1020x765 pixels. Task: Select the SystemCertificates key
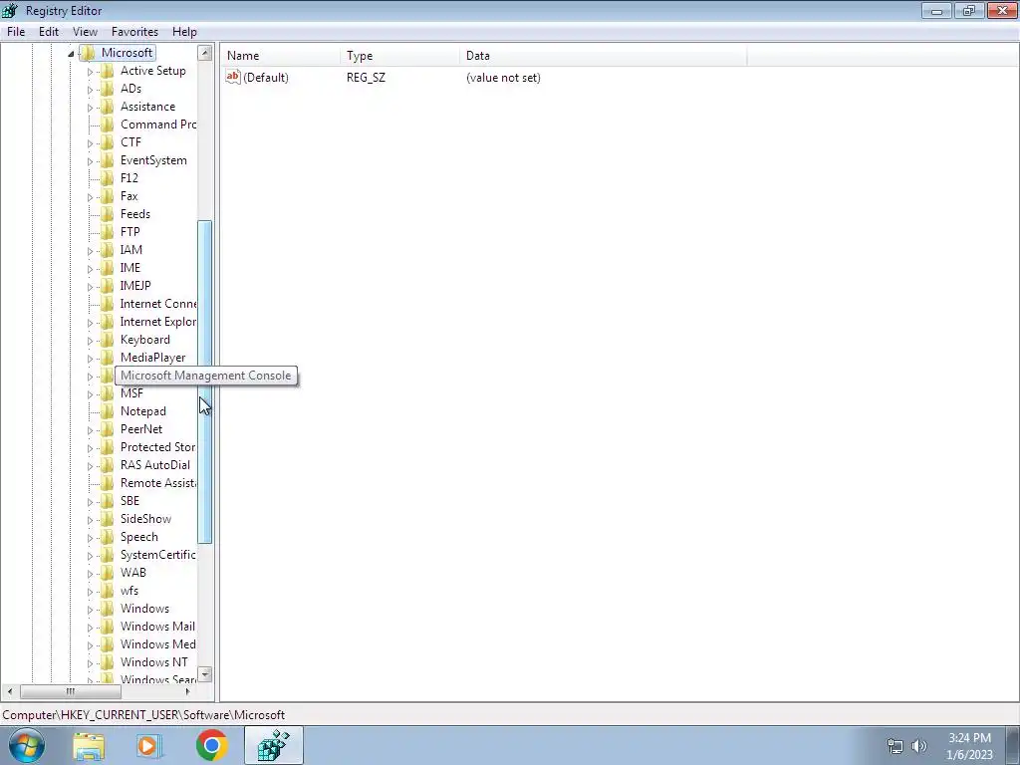coord(157,555)
